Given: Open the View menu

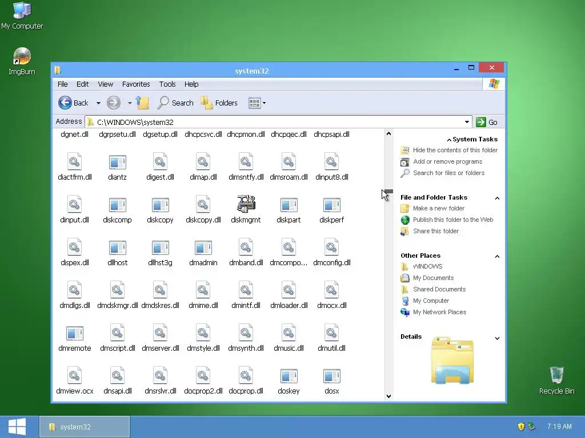Looking at the screenshot, I should tap(106, 84).
